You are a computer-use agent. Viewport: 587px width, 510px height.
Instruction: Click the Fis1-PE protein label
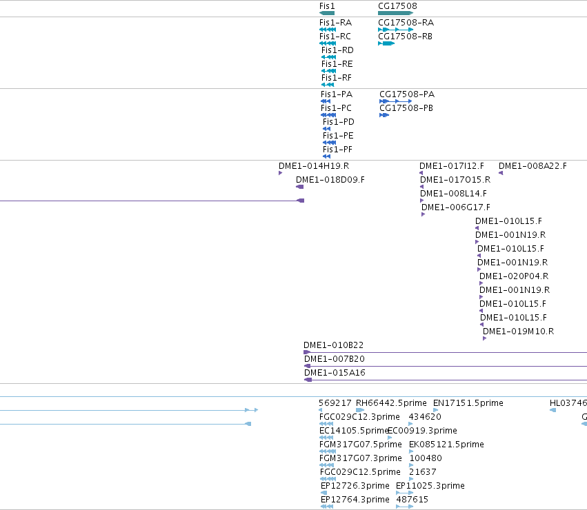338,136
